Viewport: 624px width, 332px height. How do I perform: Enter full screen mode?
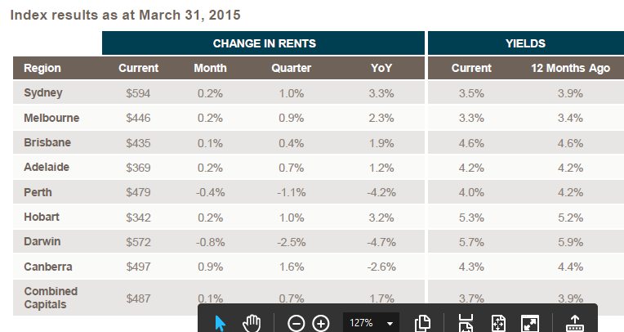[531, 323]
